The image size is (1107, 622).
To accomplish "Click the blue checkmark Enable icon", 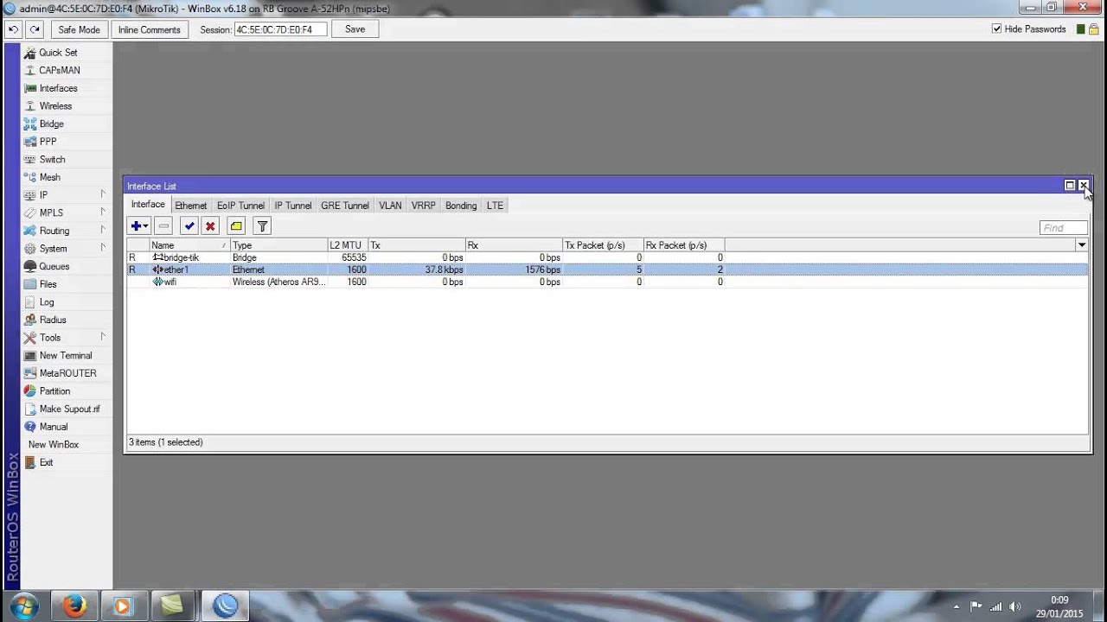I will 189,226.
